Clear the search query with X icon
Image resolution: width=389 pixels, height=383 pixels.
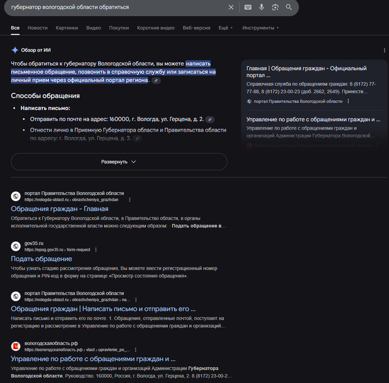click(x=231, y=7)
